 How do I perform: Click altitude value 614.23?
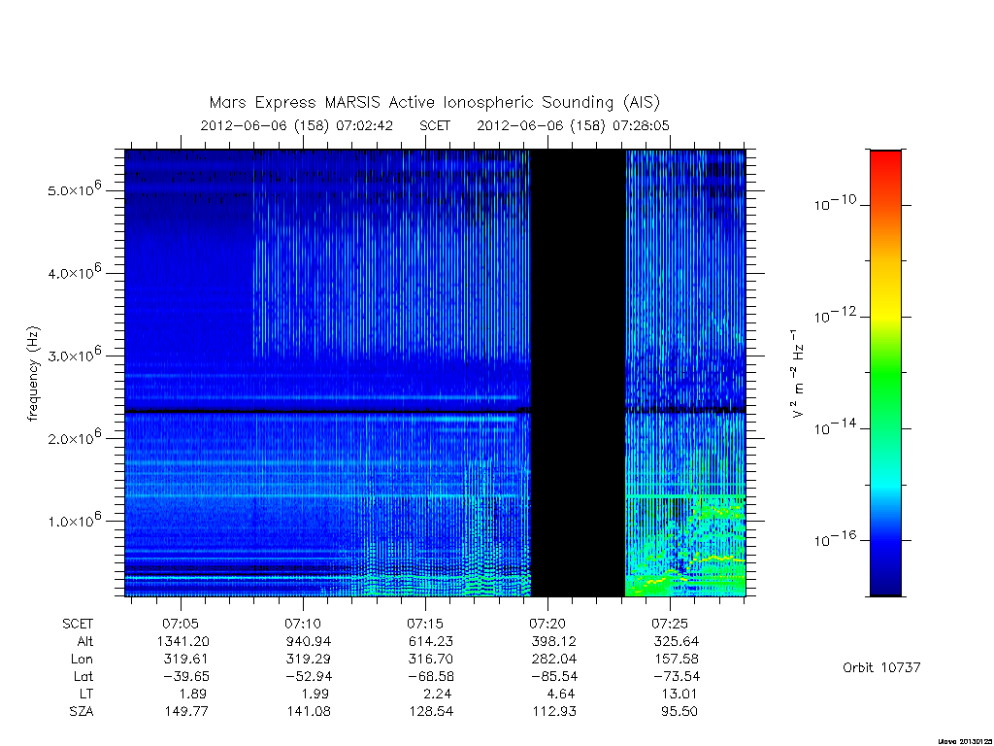(431, 641)
